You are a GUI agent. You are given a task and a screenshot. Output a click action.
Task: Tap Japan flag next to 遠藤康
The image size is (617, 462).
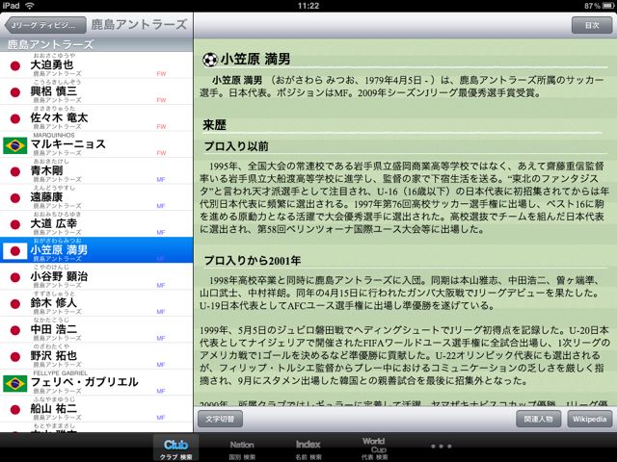coord(15,198)
